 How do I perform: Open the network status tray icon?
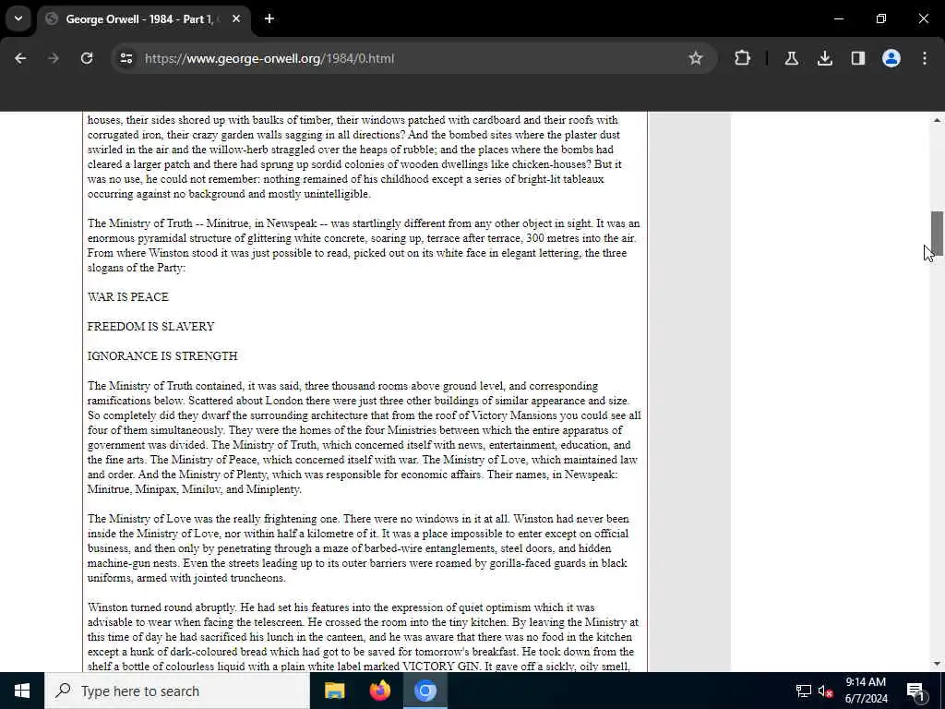804,691
